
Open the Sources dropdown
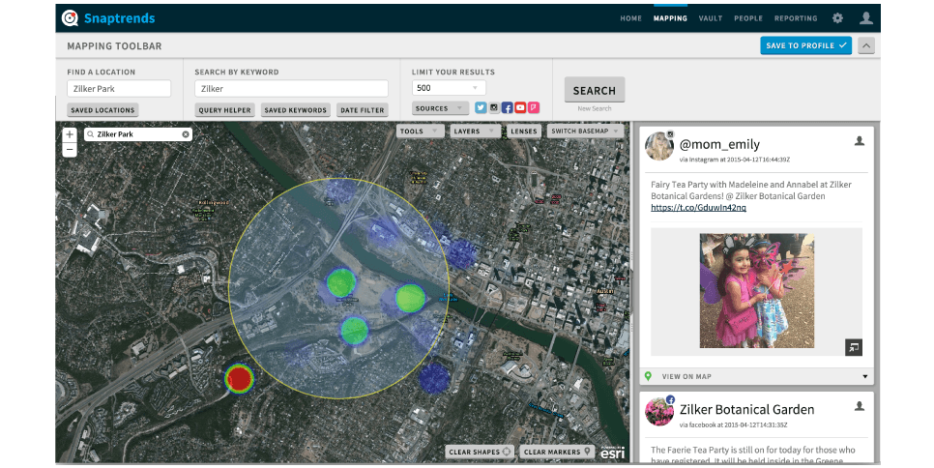(x=440, y=108)
